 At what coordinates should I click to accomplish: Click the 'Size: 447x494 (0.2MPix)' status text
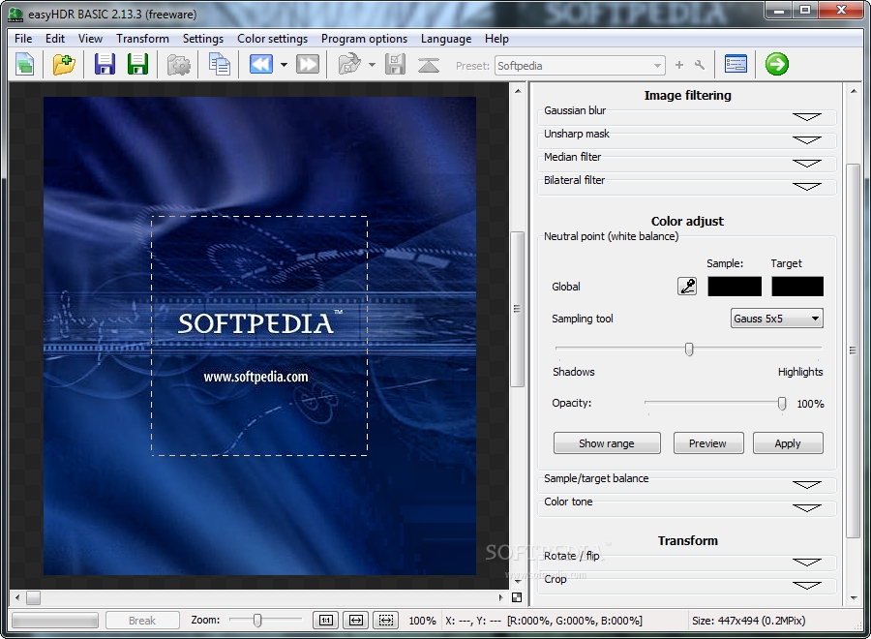[x=748, y=620]
